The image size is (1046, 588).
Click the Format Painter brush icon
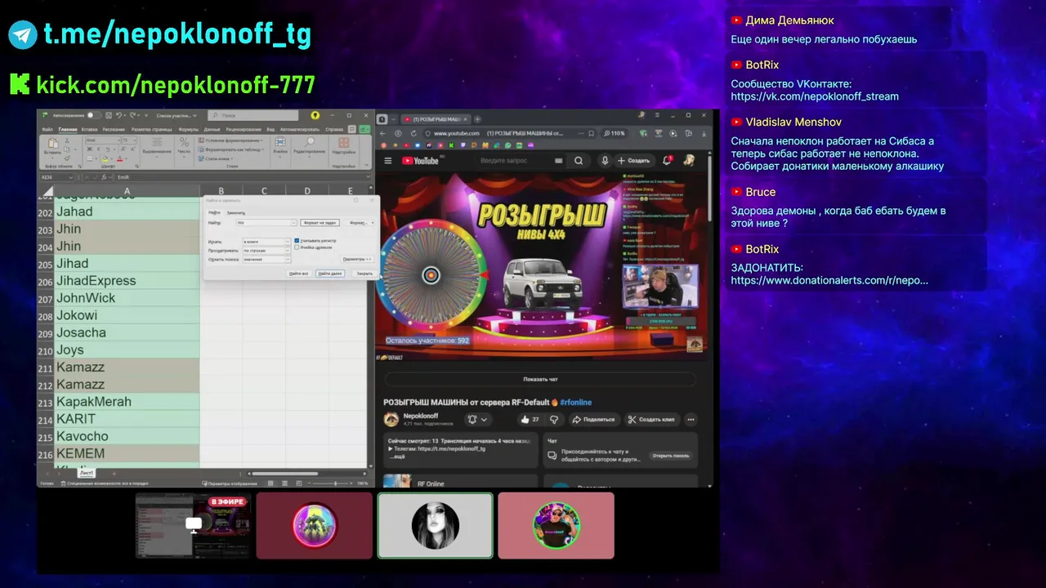point(67,158)
